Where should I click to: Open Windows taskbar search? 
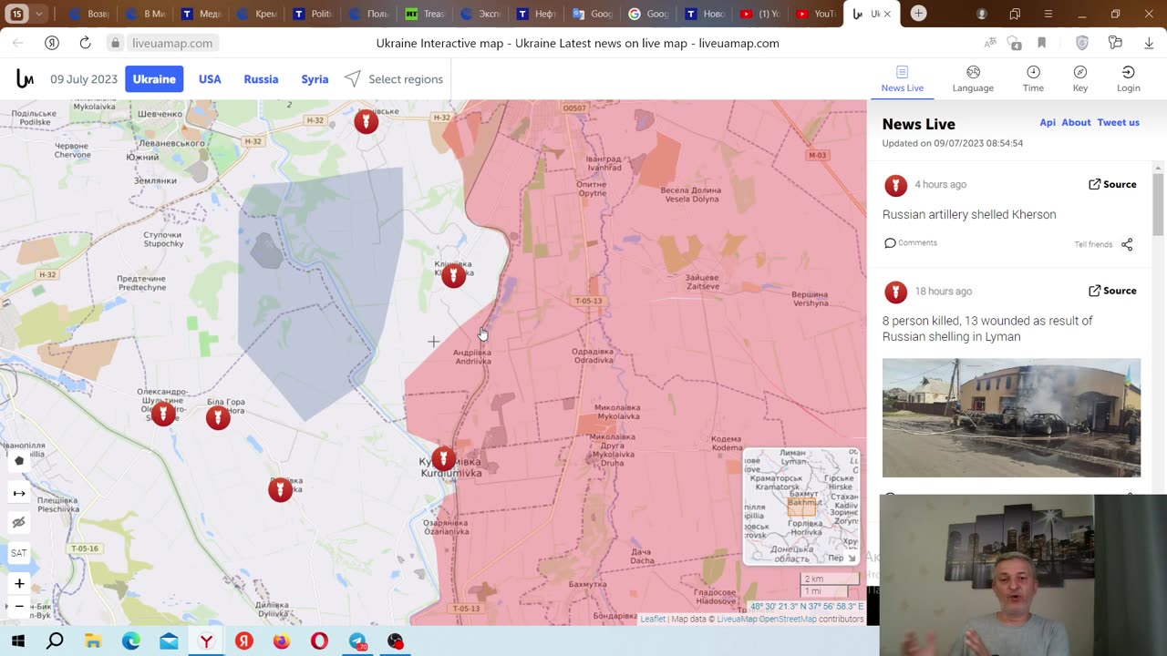(55, 641)
